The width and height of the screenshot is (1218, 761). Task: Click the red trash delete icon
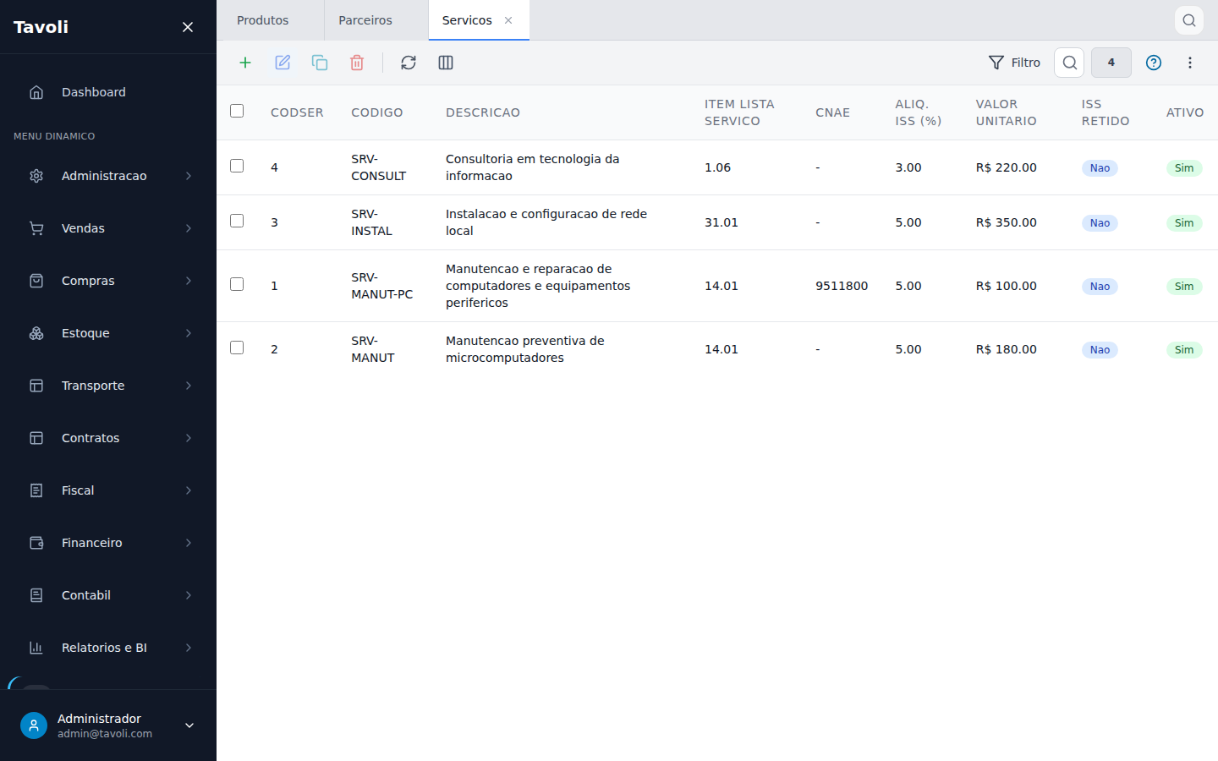click(x=357, y=63)
